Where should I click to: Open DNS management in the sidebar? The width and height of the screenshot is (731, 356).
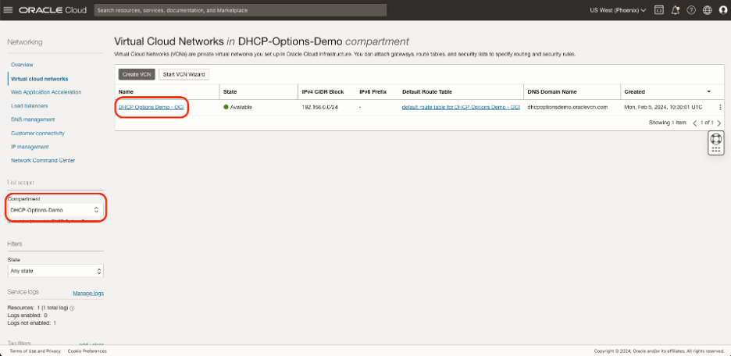coord(33,119)
